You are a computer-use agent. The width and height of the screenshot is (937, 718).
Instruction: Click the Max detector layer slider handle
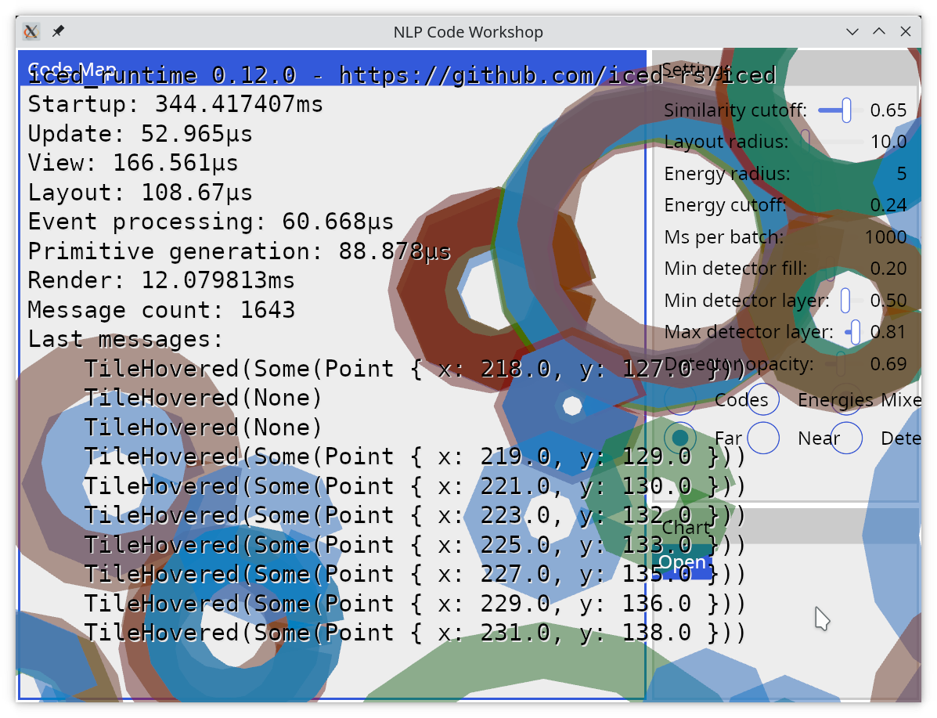(x=855, y=333)
